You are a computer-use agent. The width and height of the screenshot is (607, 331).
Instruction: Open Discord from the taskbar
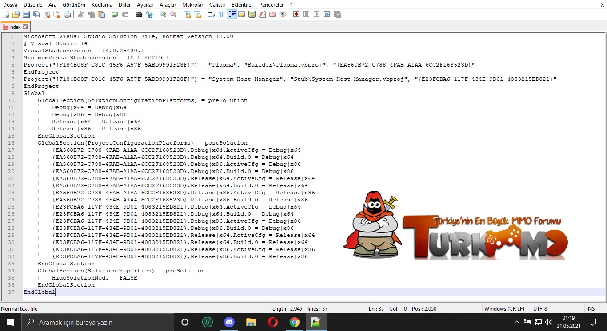coord(229,322)
